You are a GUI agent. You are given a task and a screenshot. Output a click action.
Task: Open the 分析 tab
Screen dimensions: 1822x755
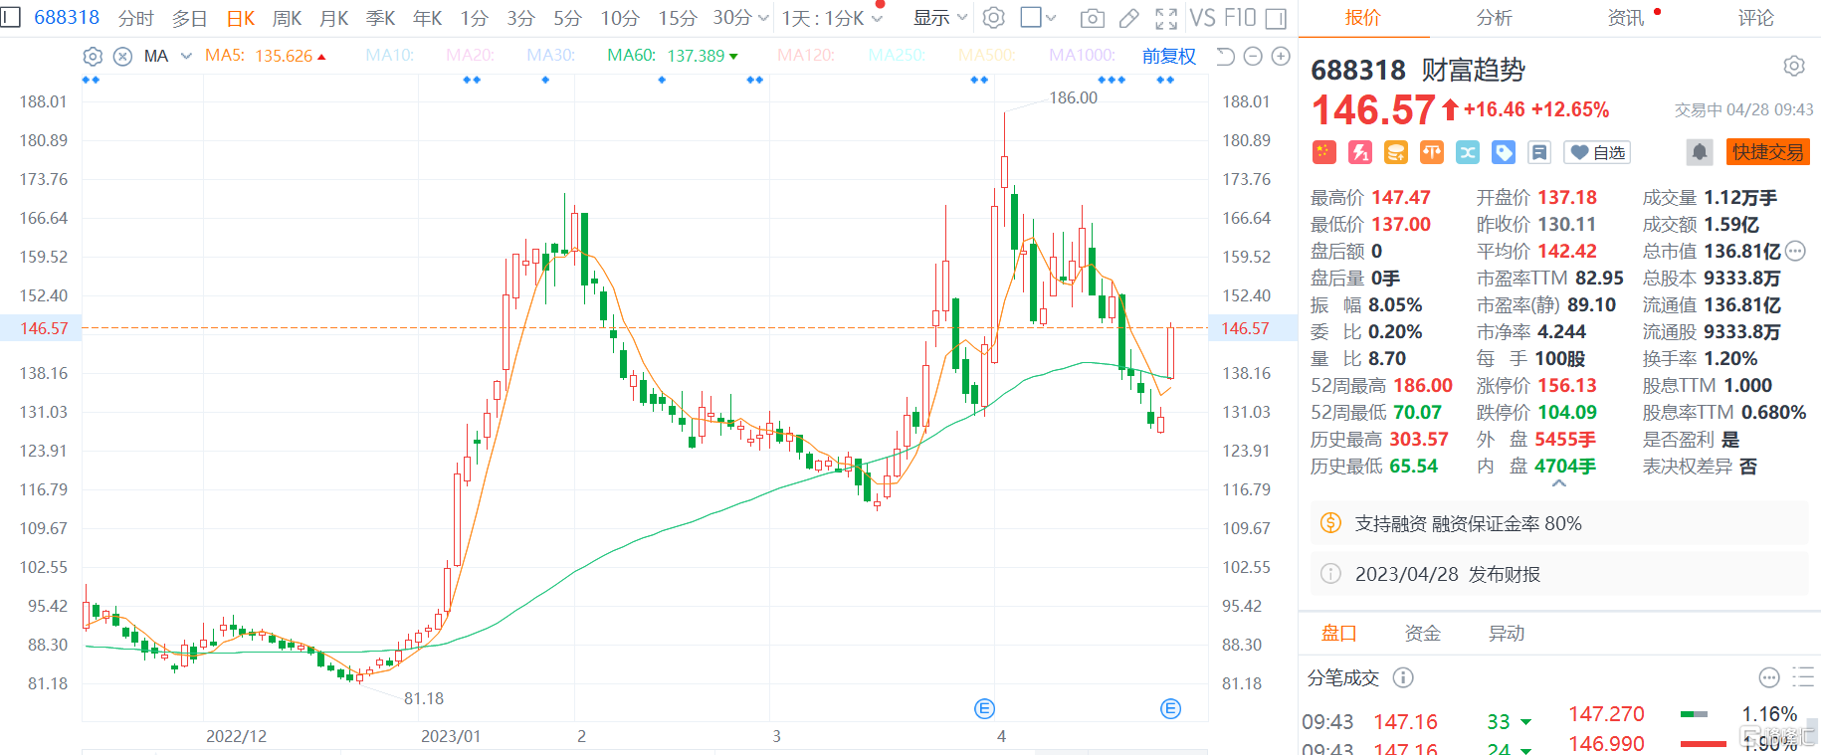[x=1494, y=18]
